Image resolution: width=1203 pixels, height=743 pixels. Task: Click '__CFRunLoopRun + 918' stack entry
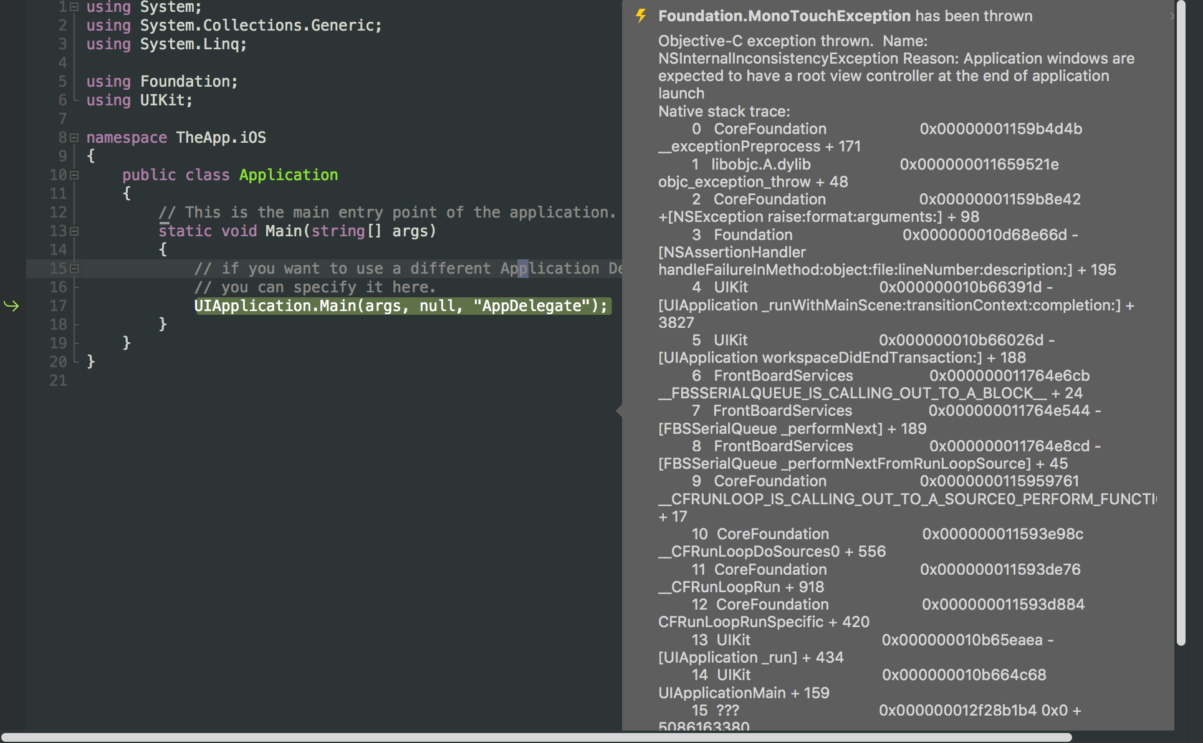tap(741, 587)
